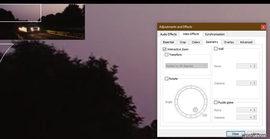Open the Synchronization tab

[215, 34]
